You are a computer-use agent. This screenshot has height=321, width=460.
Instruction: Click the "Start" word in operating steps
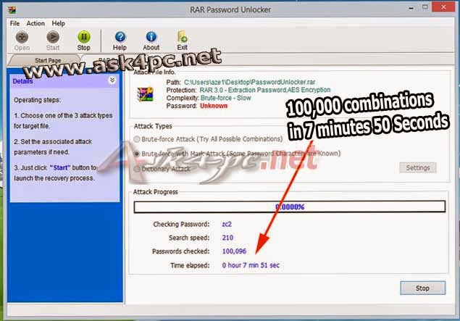[60, 167]
